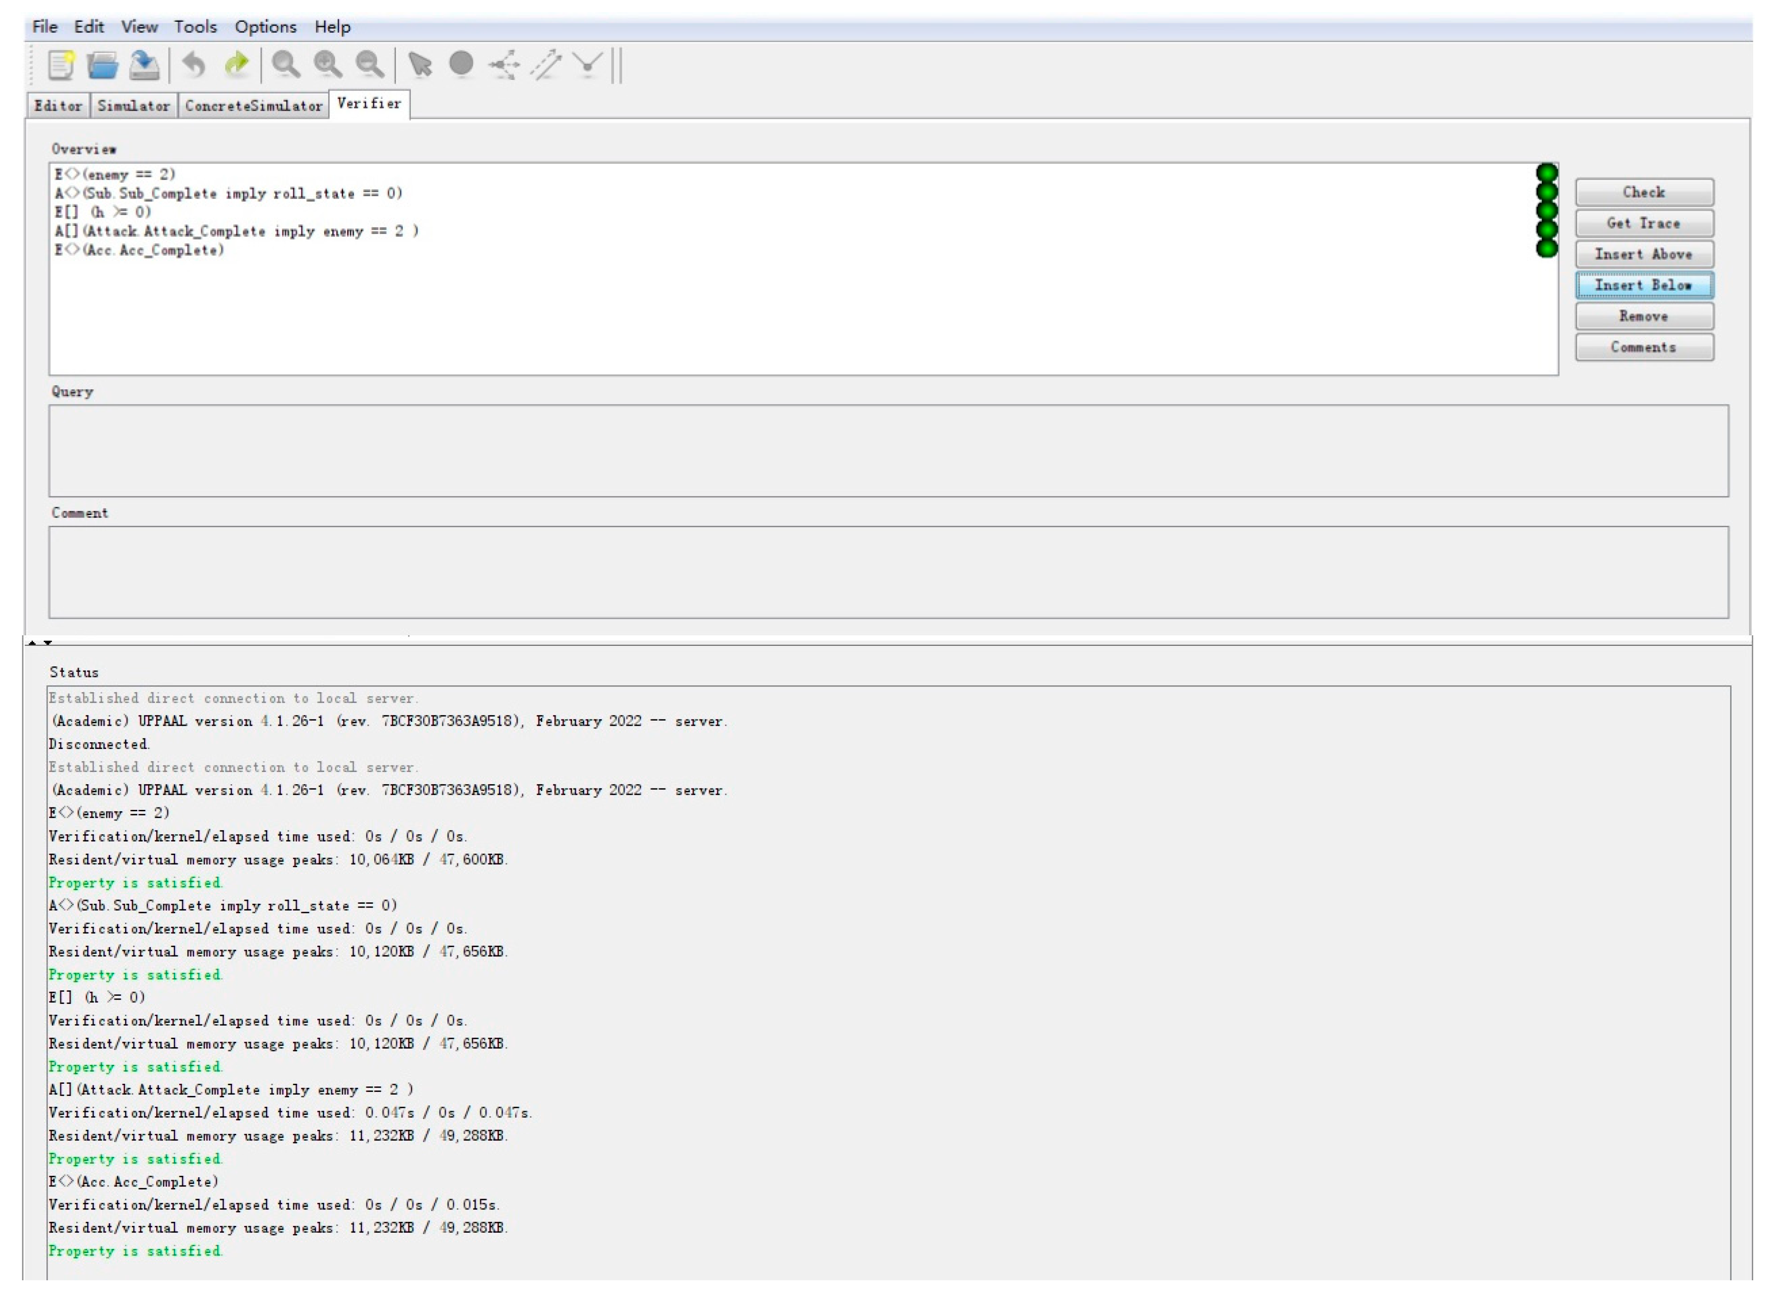
Task: Switch to the ConcreteSimulator tab
Action: tap(253, 106)
